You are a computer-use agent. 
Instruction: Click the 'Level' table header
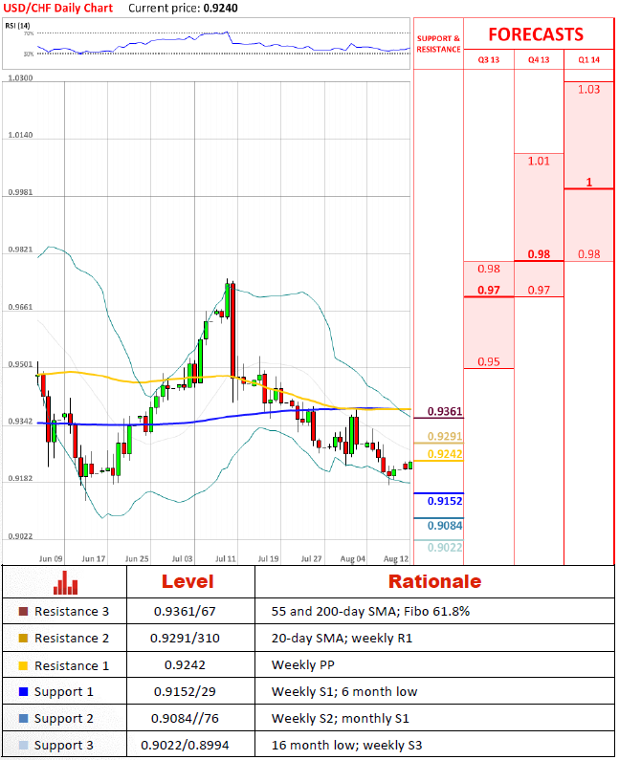(x=188, y=581)
